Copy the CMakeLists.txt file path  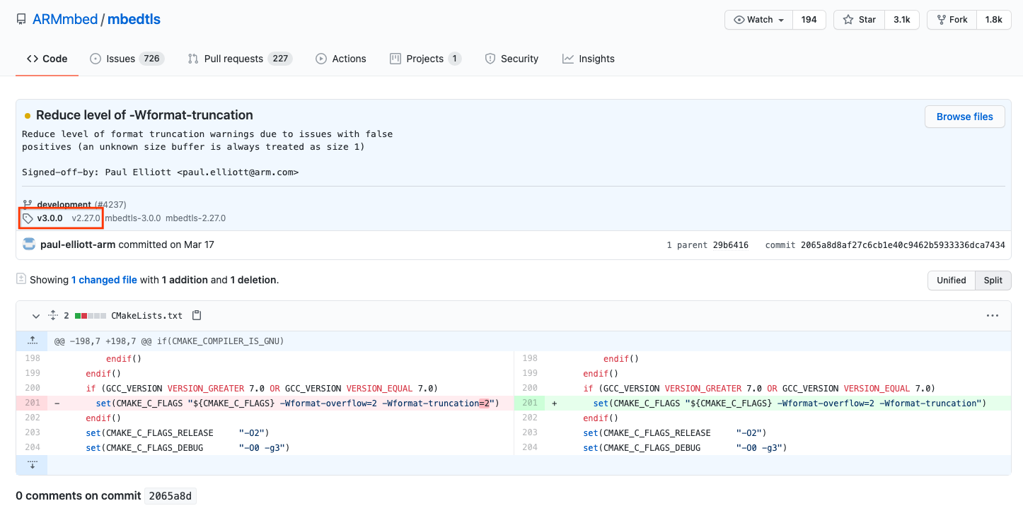pos(196,315)
